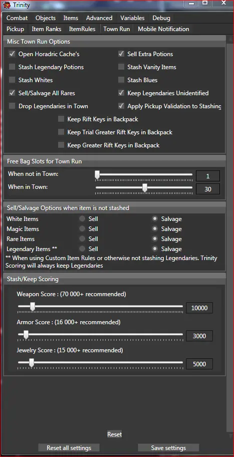Viewport: 234px width, 457px height.
Task: Enable Stash Vanity Items
Action: [121, 67]
